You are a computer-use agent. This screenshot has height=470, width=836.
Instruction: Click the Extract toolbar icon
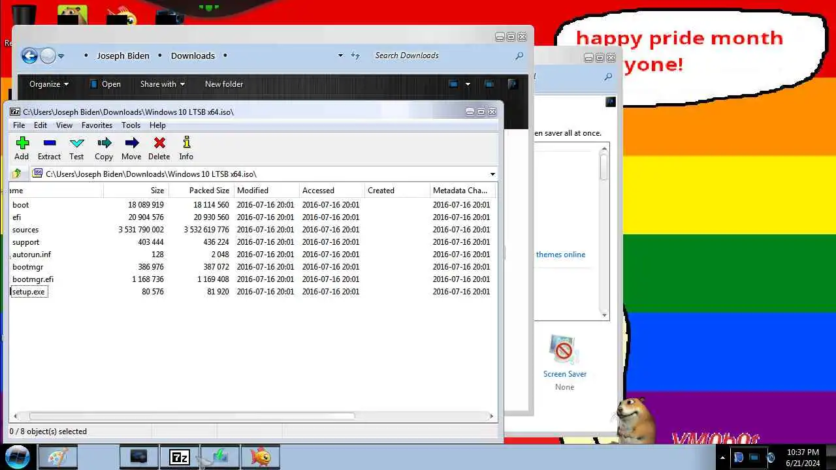[49, 148]
